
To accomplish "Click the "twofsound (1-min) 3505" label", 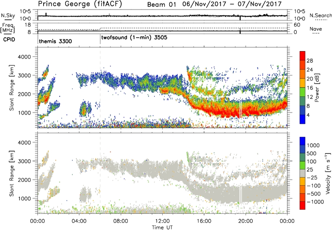I will [134, 37].
